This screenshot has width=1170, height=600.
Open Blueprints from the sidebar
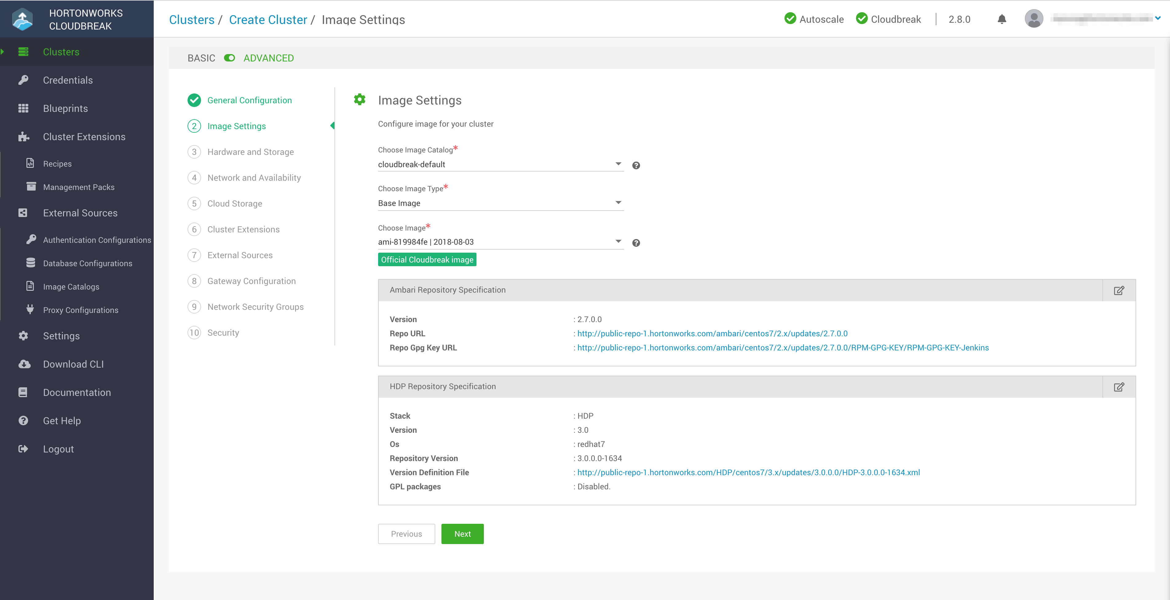pos(65,108)
